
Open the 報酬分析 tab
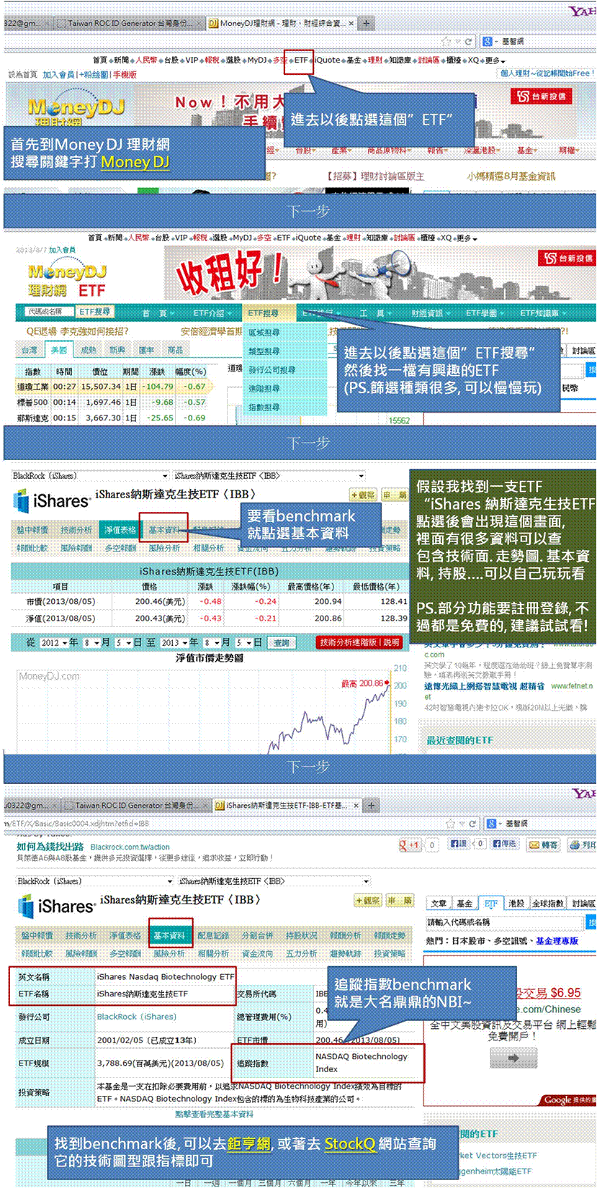(x=346, y=935)
